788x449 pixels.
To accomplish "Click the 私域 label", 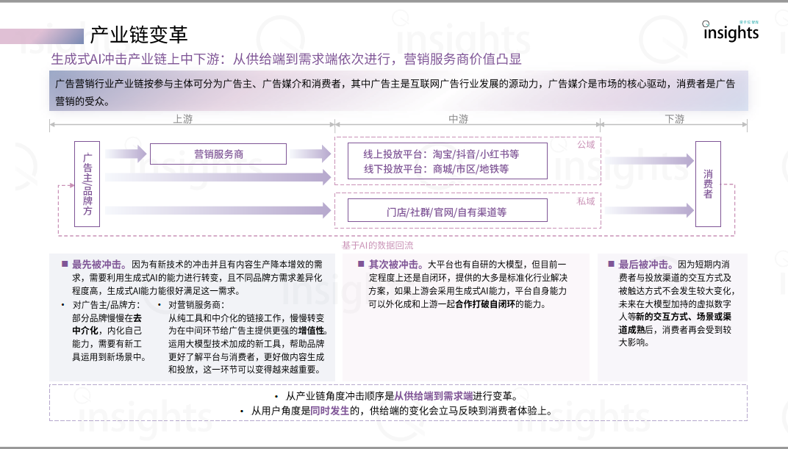I will pyautogui.click(x=586, y=201).
